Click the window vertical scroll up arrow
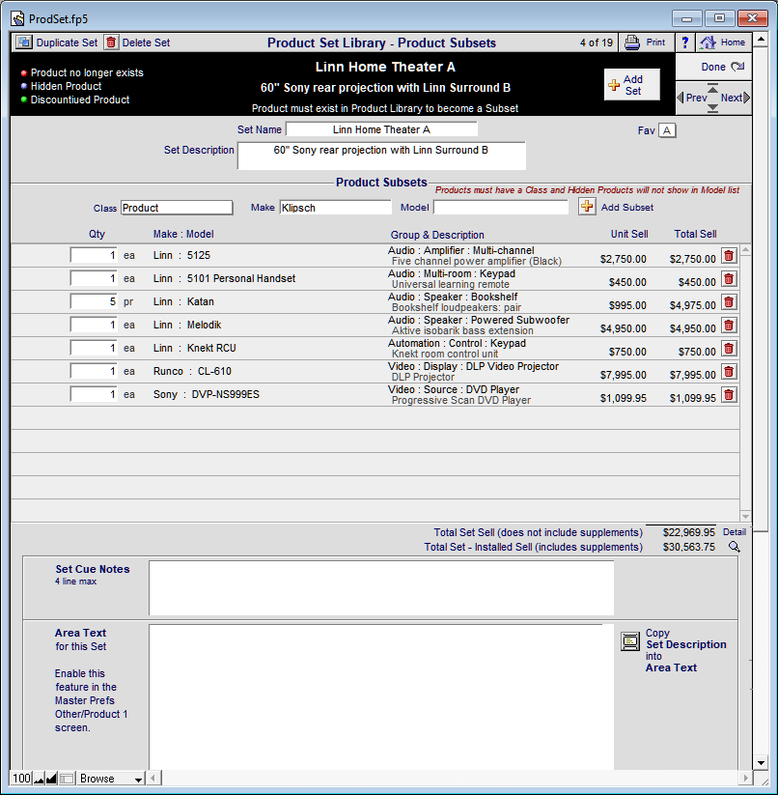Image resolution: width=778 pixels, height=795 pixels. 761,40
